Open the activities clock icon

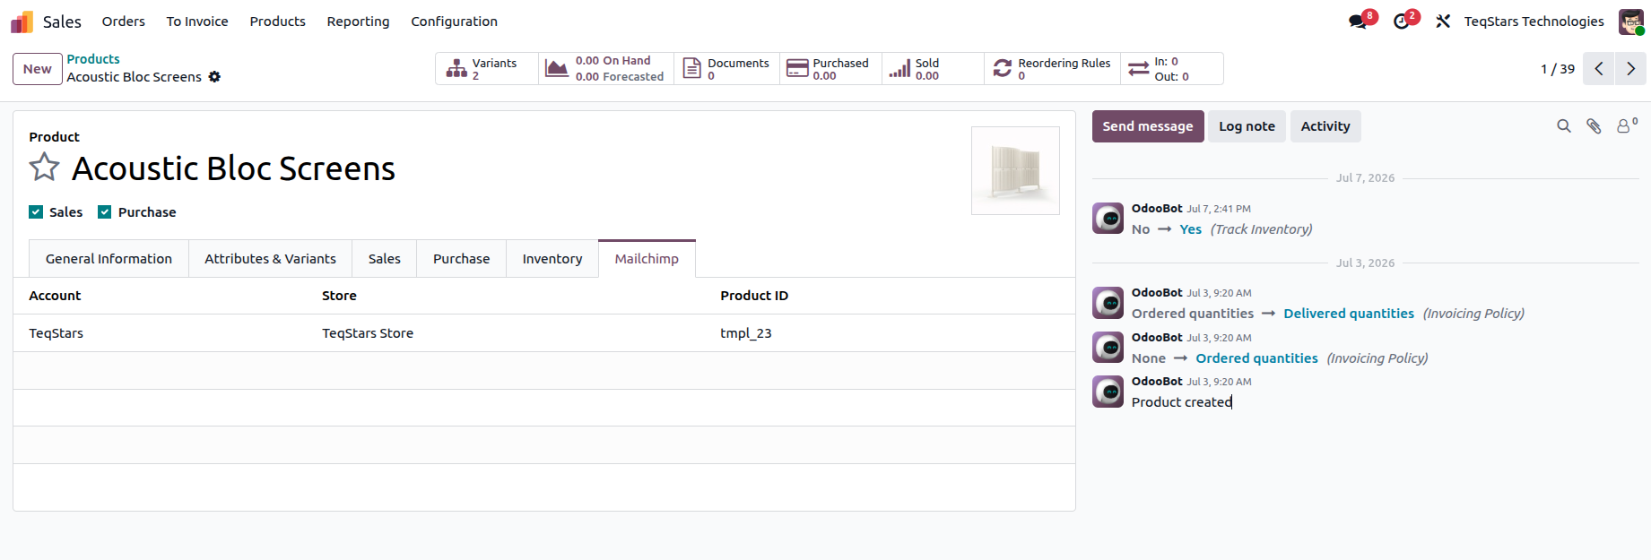1402,22
